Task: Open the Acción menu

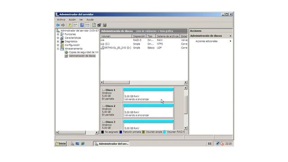Action: [72, 20]
